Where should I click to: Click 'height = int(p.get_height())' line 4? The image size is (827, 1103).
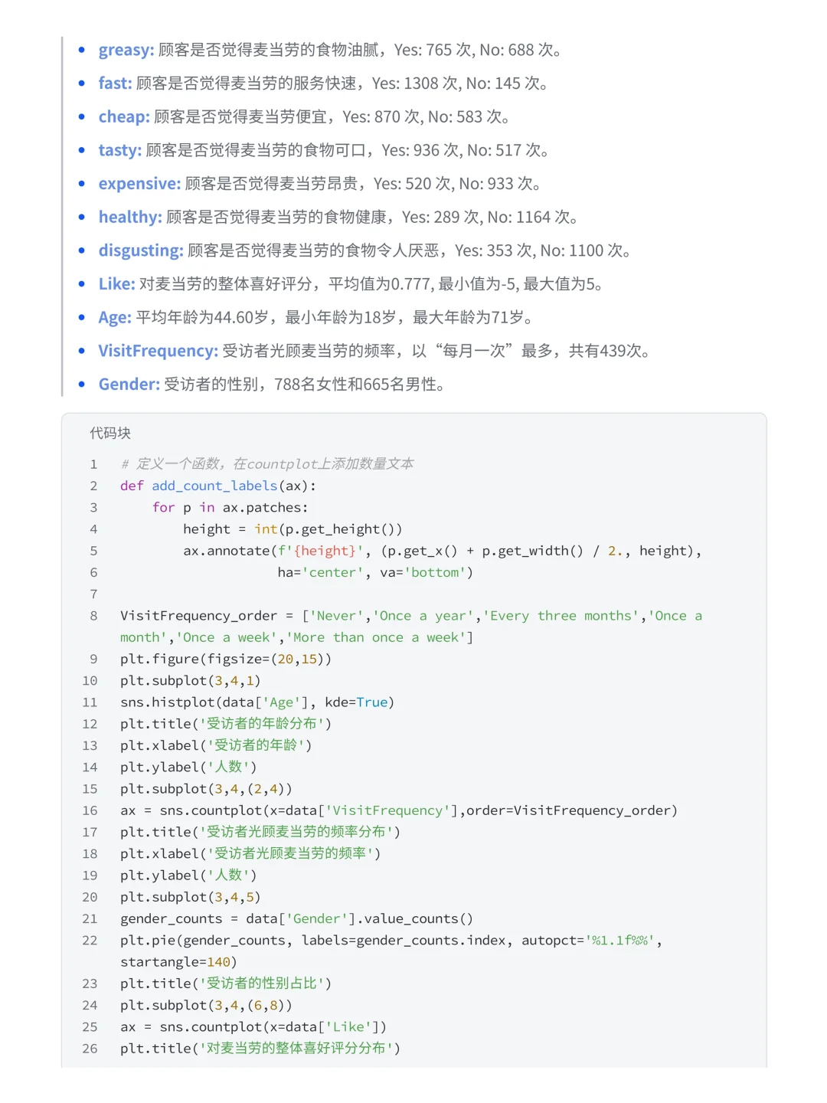[293, 529]
